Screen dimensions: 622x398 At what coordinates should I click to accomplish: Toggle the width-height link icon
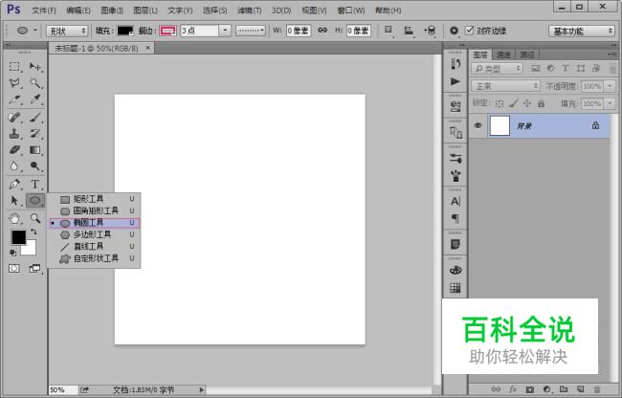[322, 30]
